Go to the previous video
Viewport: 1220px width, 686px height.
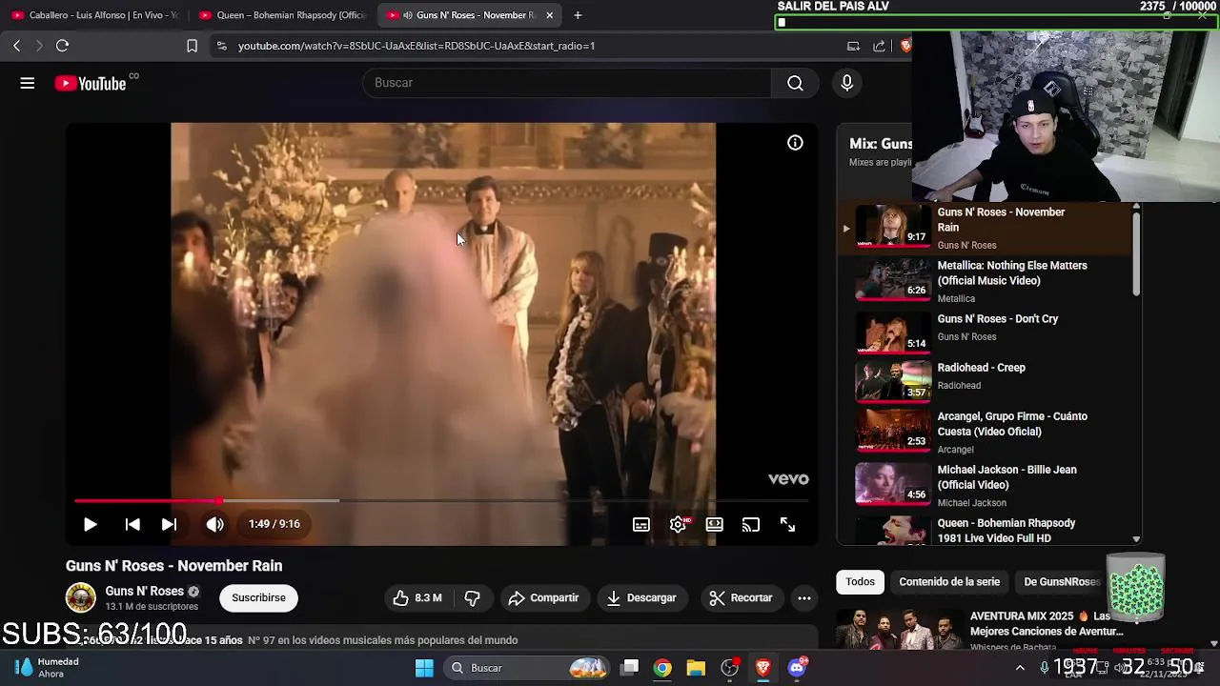click(132, 524)
